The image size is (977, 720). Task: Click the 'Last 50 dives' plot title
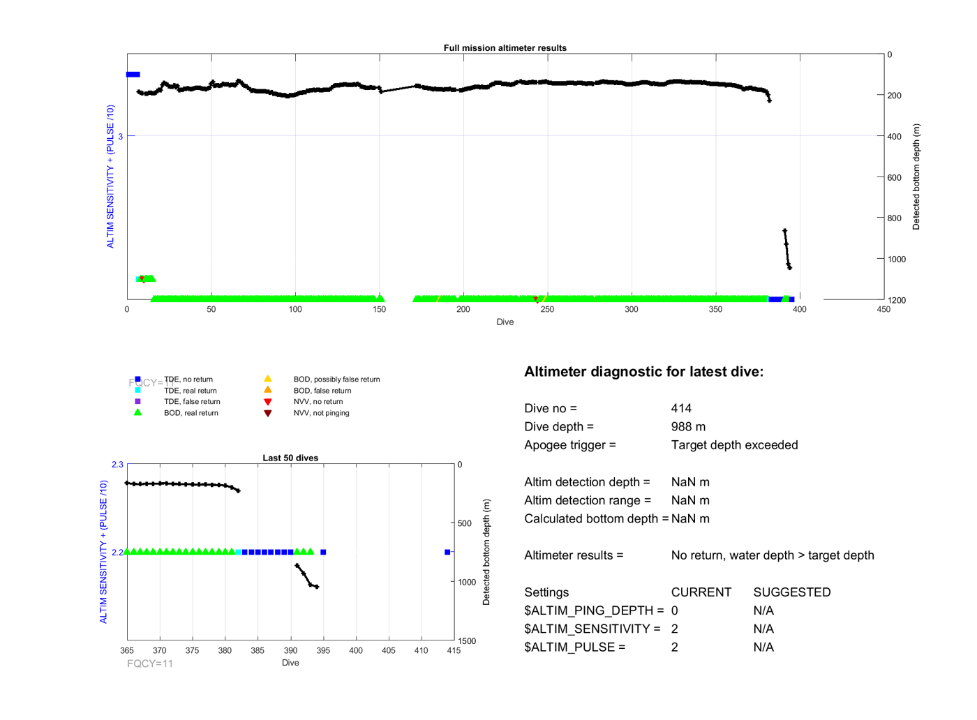coord(290,458)
